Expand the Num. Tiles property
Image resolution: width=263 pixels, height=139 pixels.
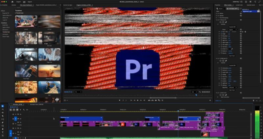(219, 31)
